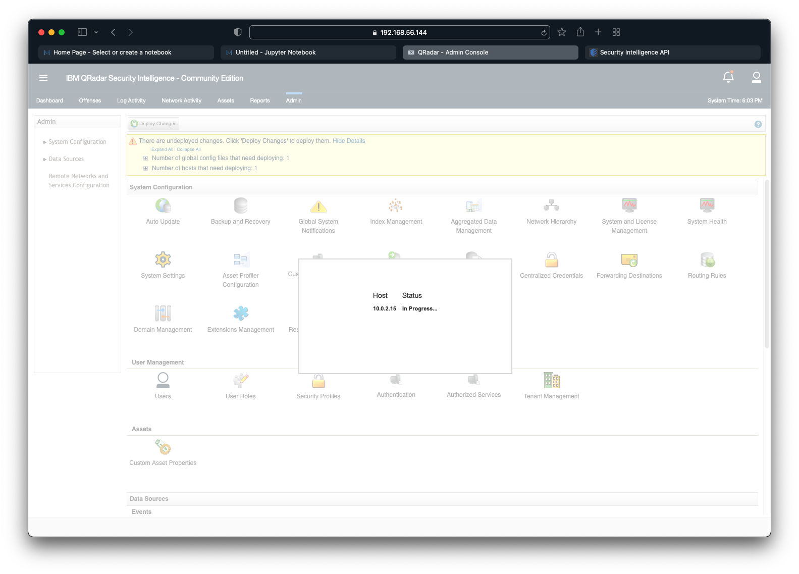Open Asset Profiler Configuration
799x574 pixels.
click(241, 259)
